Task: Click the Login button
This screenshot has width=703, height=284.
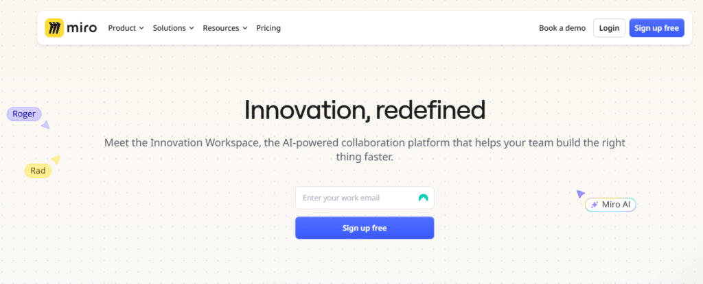Action: click(609, 28)
